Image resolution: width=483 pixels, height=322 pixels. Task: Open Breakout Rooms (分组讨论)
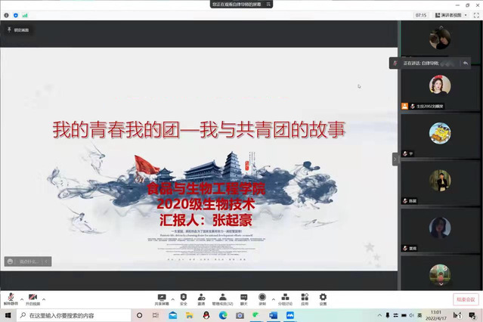[x=285, y=298]
